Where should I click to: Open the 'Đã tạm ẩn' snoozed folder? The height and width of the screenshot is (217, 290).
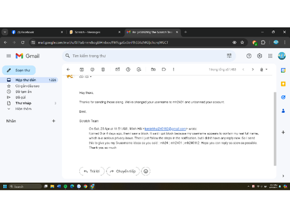pos(24,92)
